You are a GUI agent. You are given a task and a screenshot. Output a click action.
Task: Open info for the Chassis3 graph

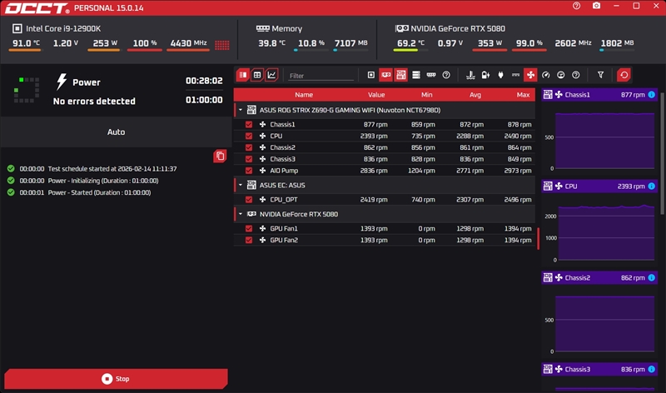[x=652, y=369]
